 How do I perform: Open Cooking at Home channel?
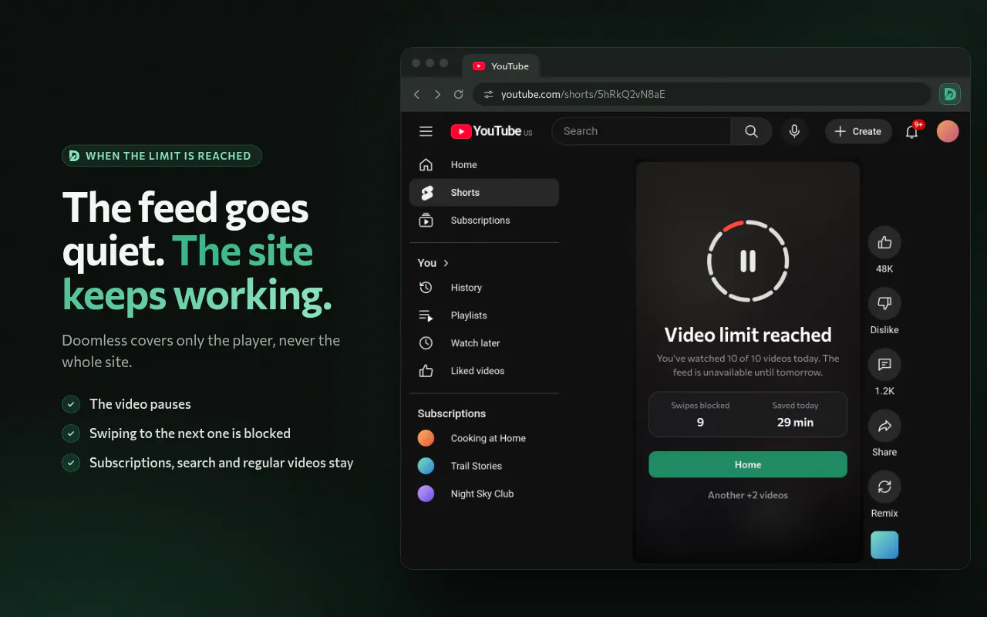click(483, 438)
